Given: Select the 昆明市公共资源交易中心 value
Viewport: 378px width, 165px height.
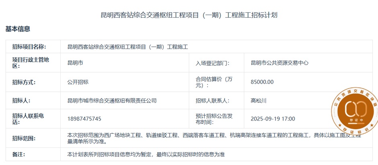Looking at the screenshot, I should click(x=279, y=63).
